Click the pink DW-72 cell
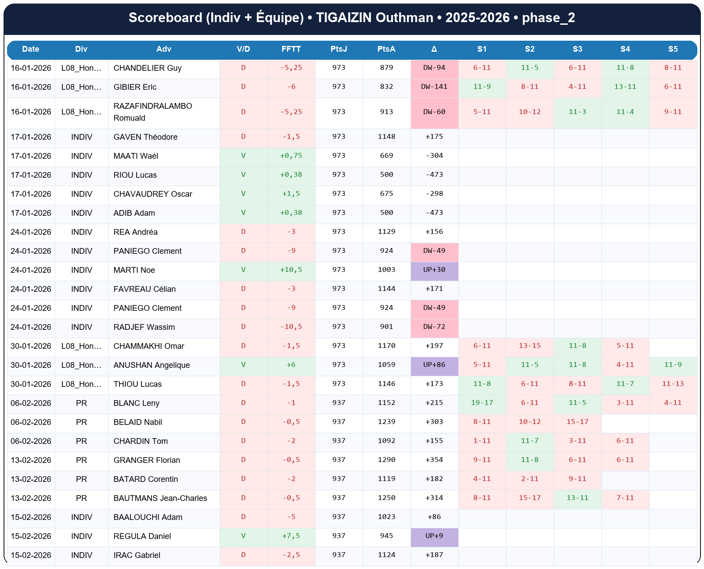Screen dimensions: 704x569 click(x=434, y=327)
